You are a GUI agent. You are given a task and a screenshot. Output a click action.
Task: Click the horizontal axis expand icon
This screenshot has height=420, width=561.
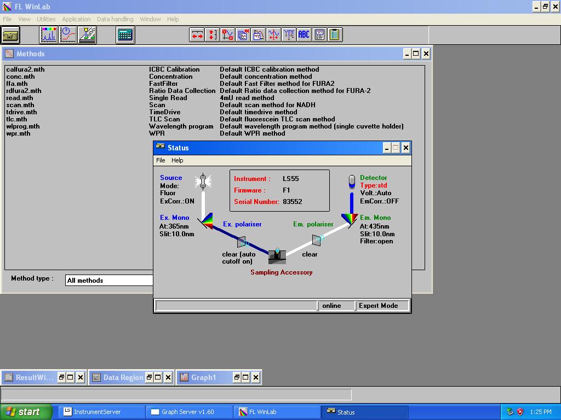tap(198, 34)
